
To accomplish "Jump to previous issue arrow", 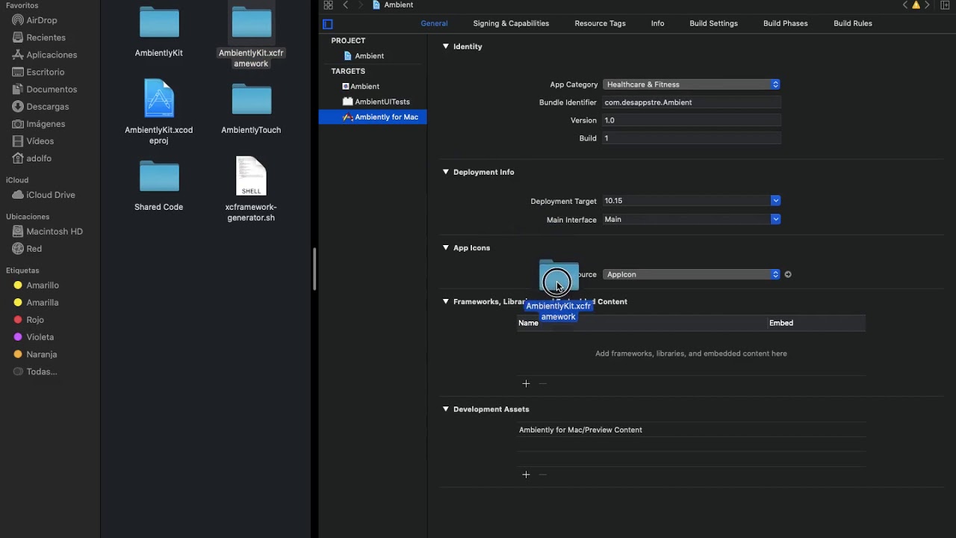I will [x=905, y=5].
